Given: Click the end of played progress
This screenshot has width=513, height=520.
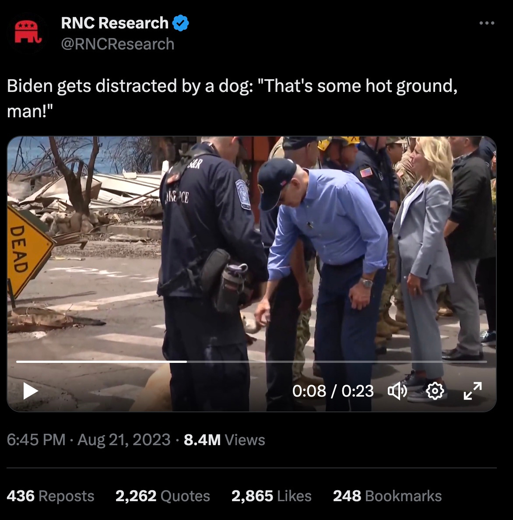Looking at the screenshot, I should tap(186, 362).
